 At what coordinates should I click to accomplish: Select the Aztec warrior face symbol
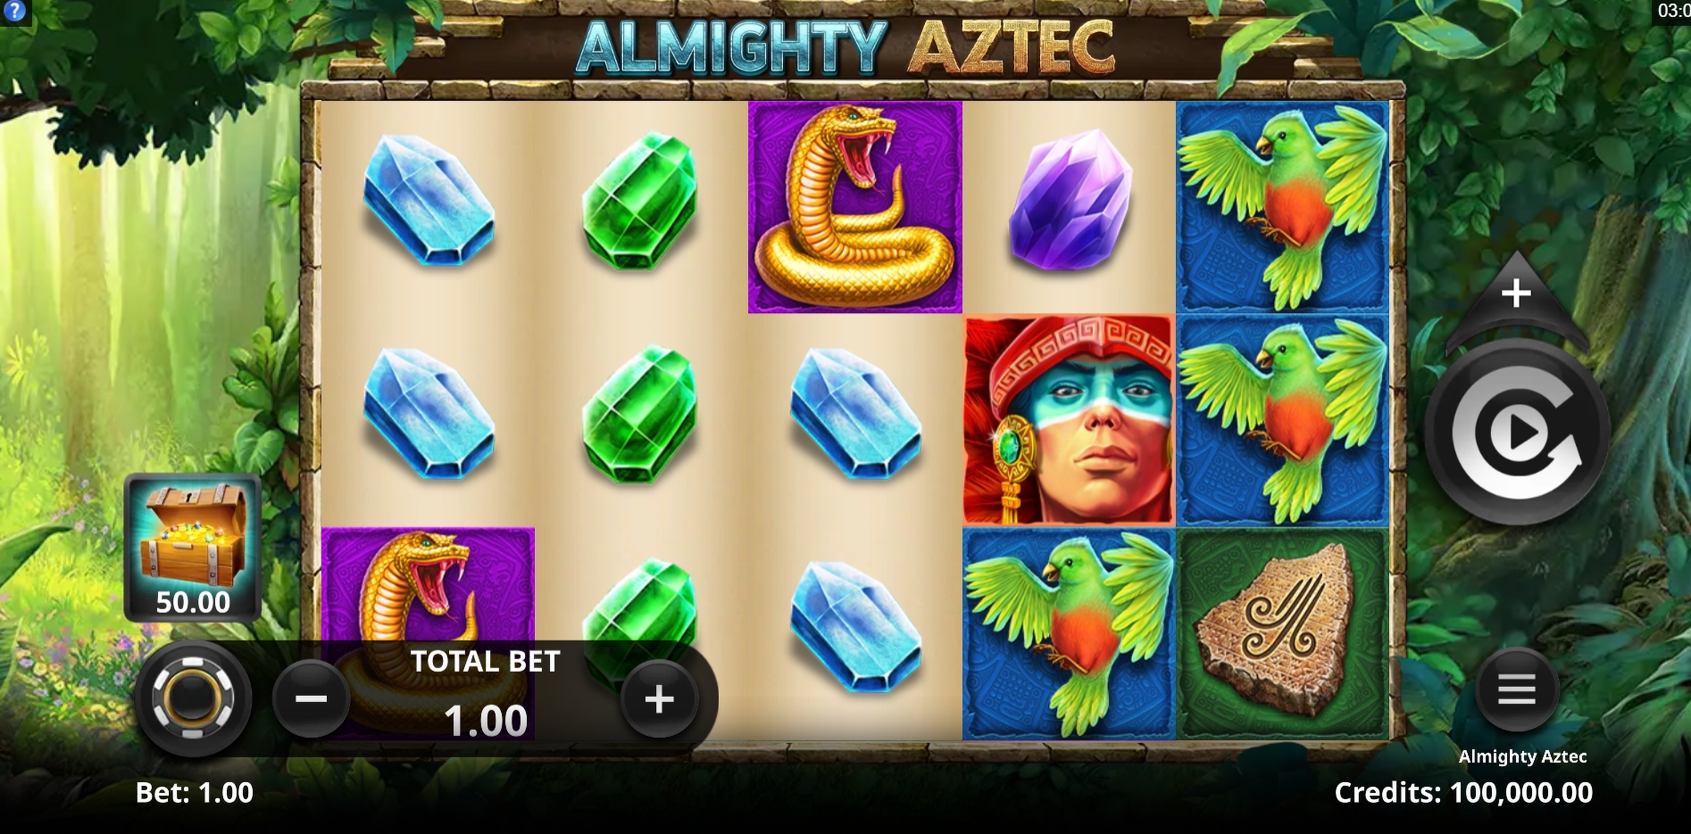[1069, 420]
